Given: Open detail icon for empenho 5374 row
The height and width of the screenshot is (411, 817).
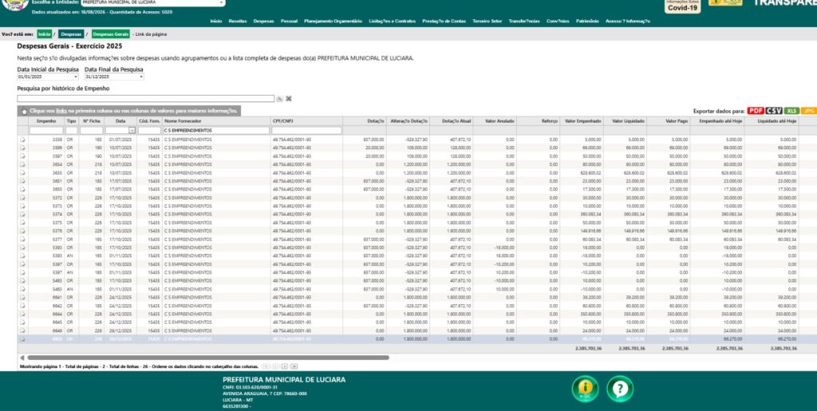Looking at the screenshot, I should (22, 215).
